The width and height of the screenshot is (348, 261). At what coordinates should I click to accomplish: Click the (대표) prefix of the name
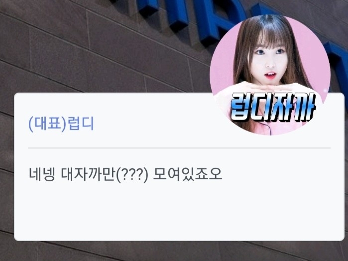pos(47,124)
